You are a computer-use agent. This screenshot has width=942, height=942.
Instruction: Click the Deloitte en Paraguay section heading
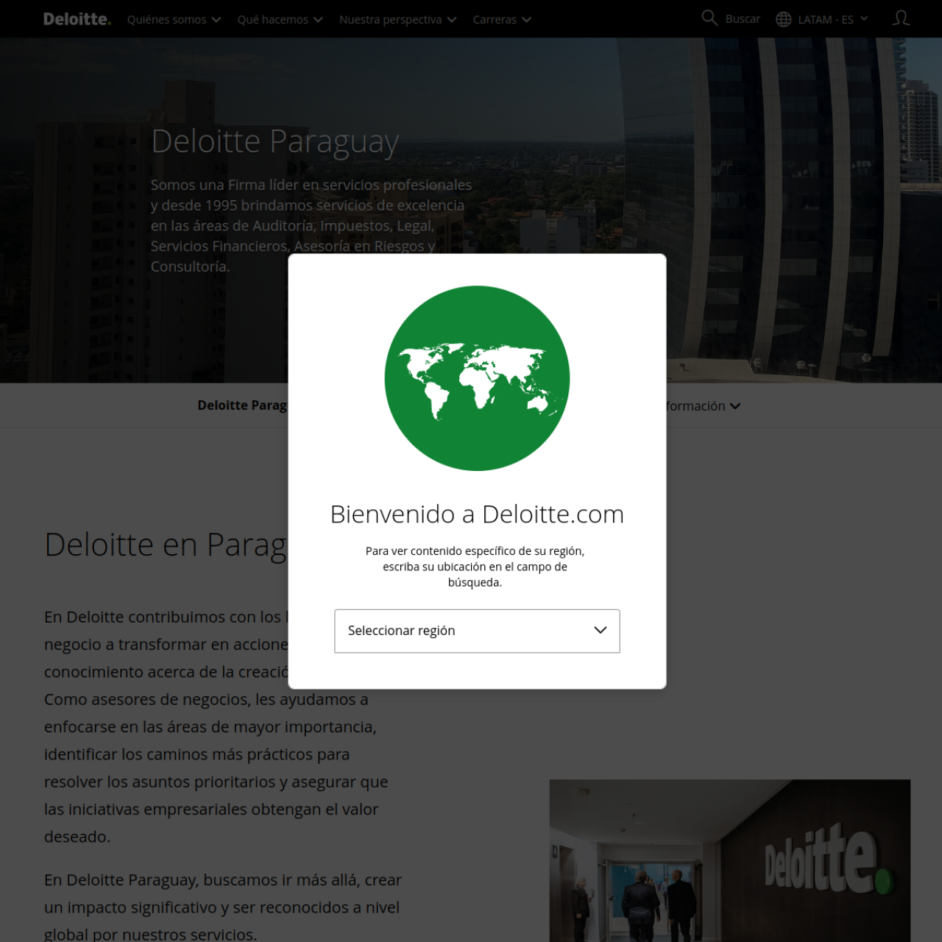point(166,545)
